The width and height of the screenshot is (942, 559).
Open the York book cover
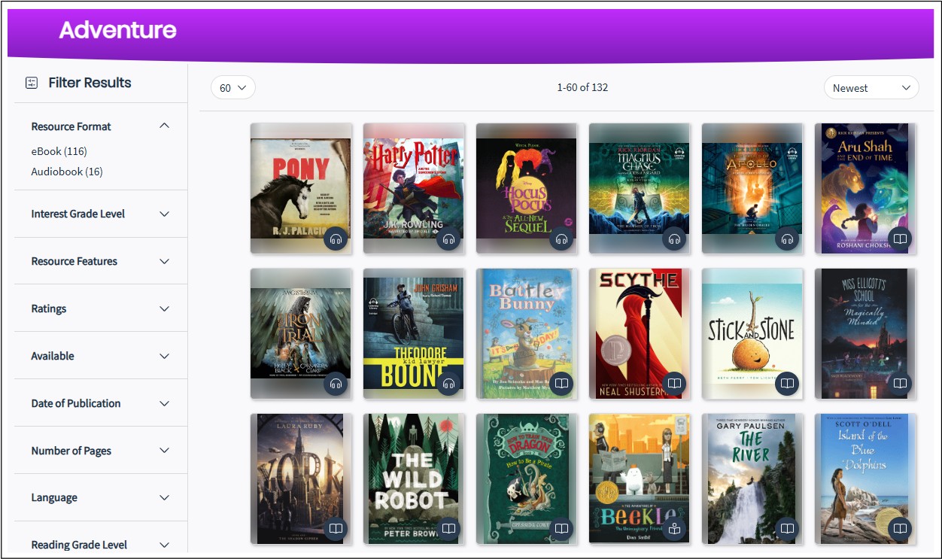301,478
